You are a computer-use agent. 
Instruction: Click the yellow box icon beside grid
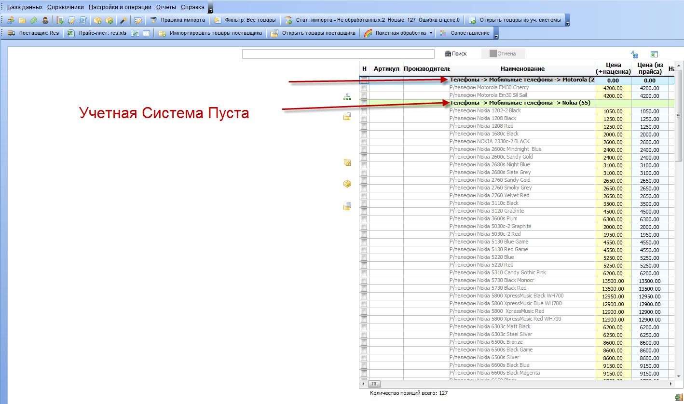point(347,184)
